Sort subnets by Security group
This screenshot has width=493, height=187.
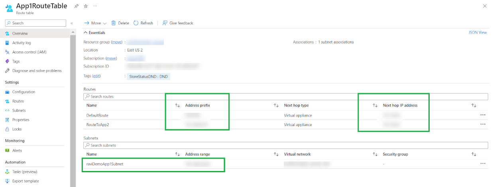point(474,154)
